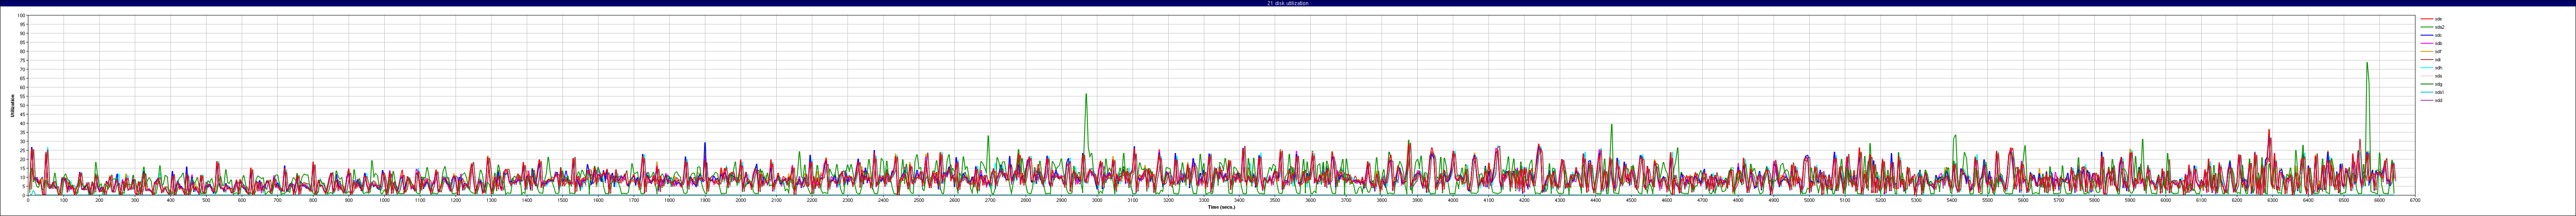Click the '1000' x-axis tick label
This screenshot has width=2576, height=216.
[x=384, y=200]
